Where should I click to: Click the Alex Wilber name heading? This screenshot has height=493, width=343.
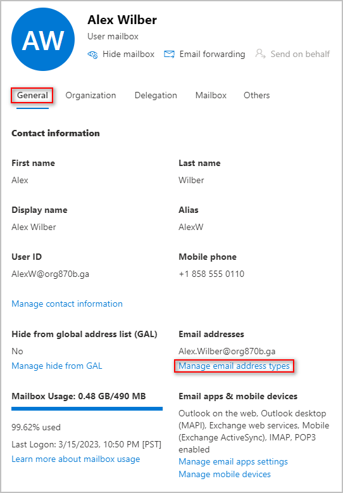click(x=122, y=20)
